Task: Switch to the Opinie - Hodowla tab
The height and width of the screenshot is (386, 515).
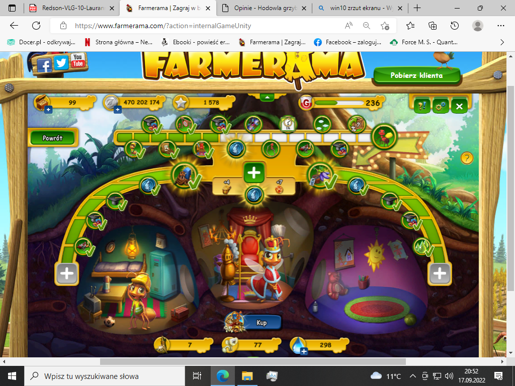Action: click(x=264, y=8)
